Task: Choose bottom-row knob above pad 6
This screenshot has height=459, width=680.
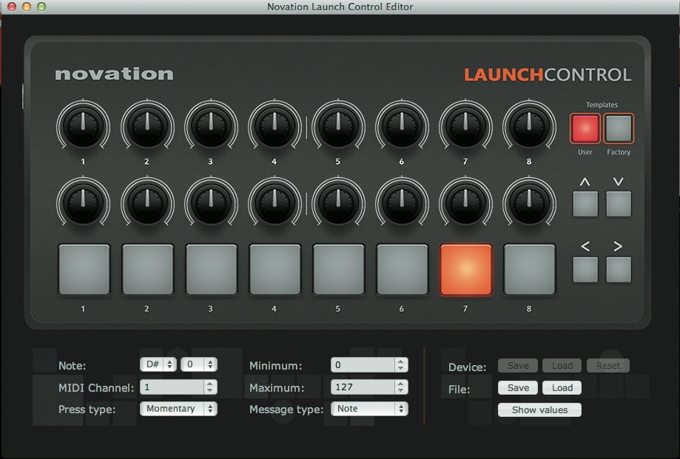Action: click(402, 203)
